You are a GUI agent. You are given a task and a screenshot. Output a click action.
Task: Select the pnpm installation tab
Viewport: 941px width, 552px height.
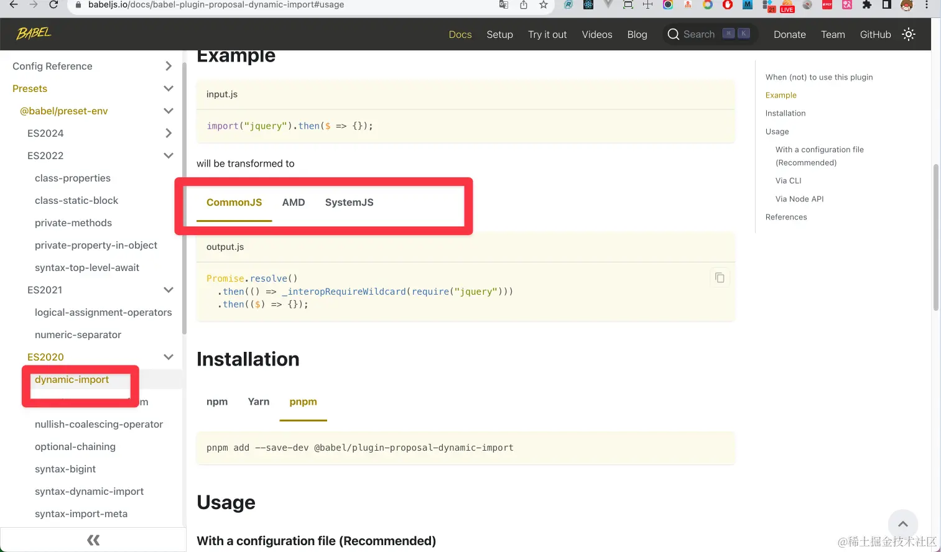(x=304, y=402)
